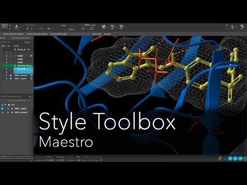
Task: Search Structure Hierarchy with magnifier icon
Action: pos(30,97)
